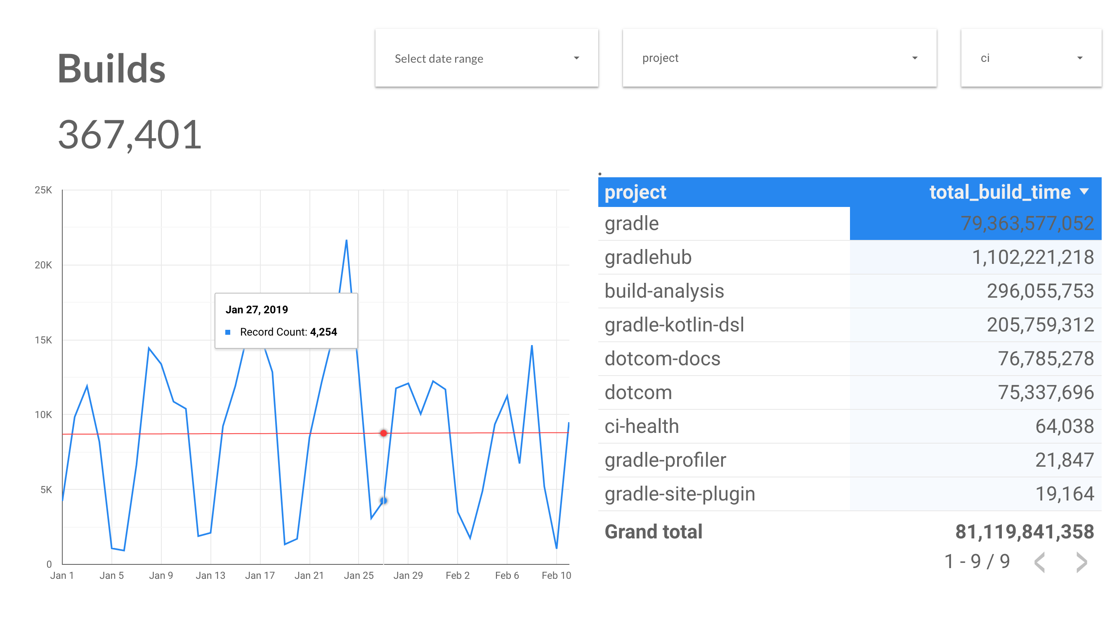Click the value 76,785,278
Screen dimensions: 1119x625
coord(1046,359)
